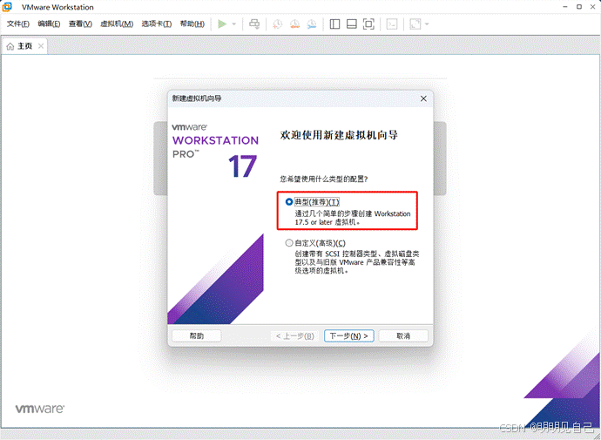
Task: Open the 查看(V) menu
Action: [x=80, y=24]
